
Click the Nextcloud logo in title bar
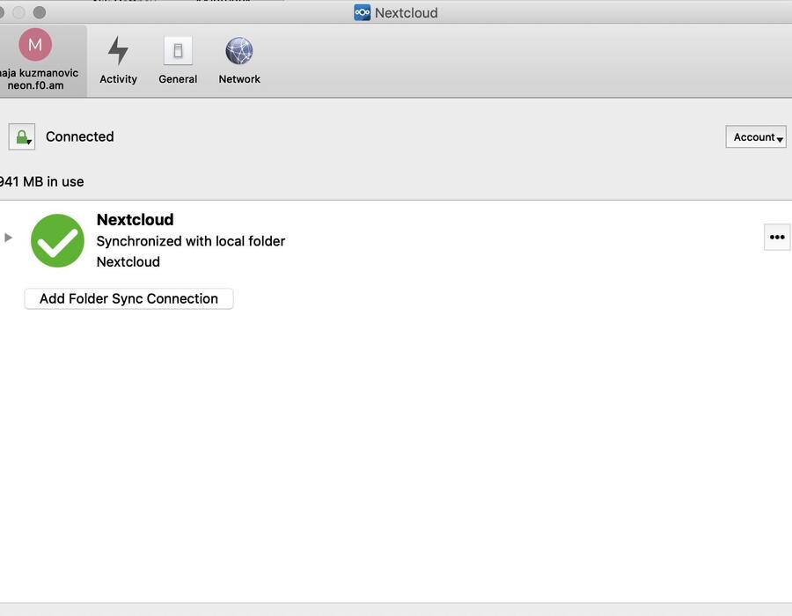coord(362,12)
